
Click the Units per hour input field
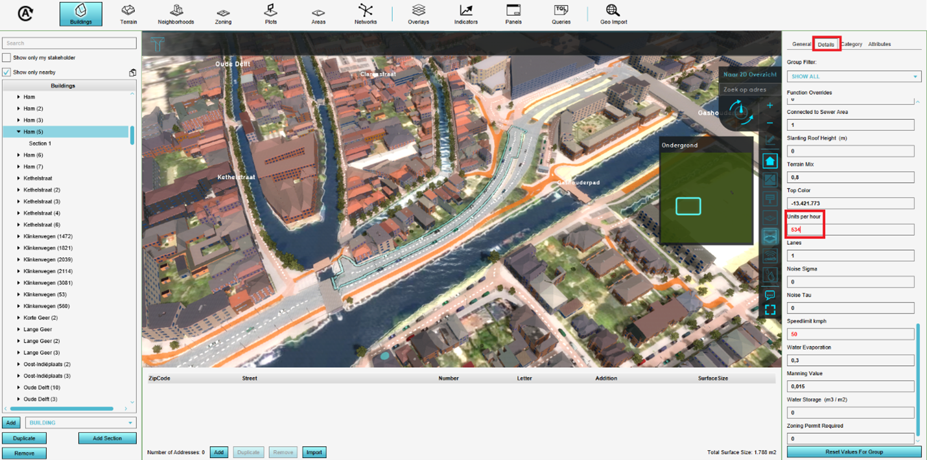pyautogui.click(x=850, y=230)
